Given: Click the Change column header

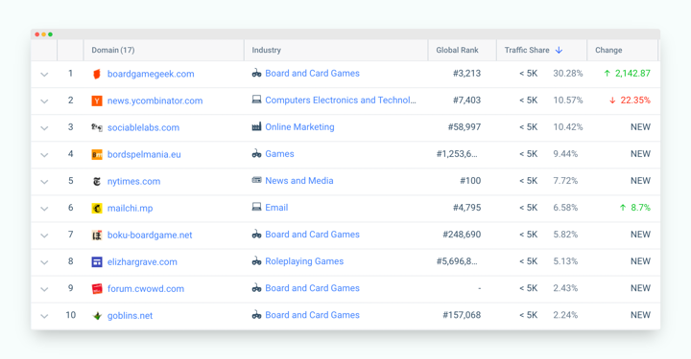Looking at the screenshot, I should tap(608, 50).
